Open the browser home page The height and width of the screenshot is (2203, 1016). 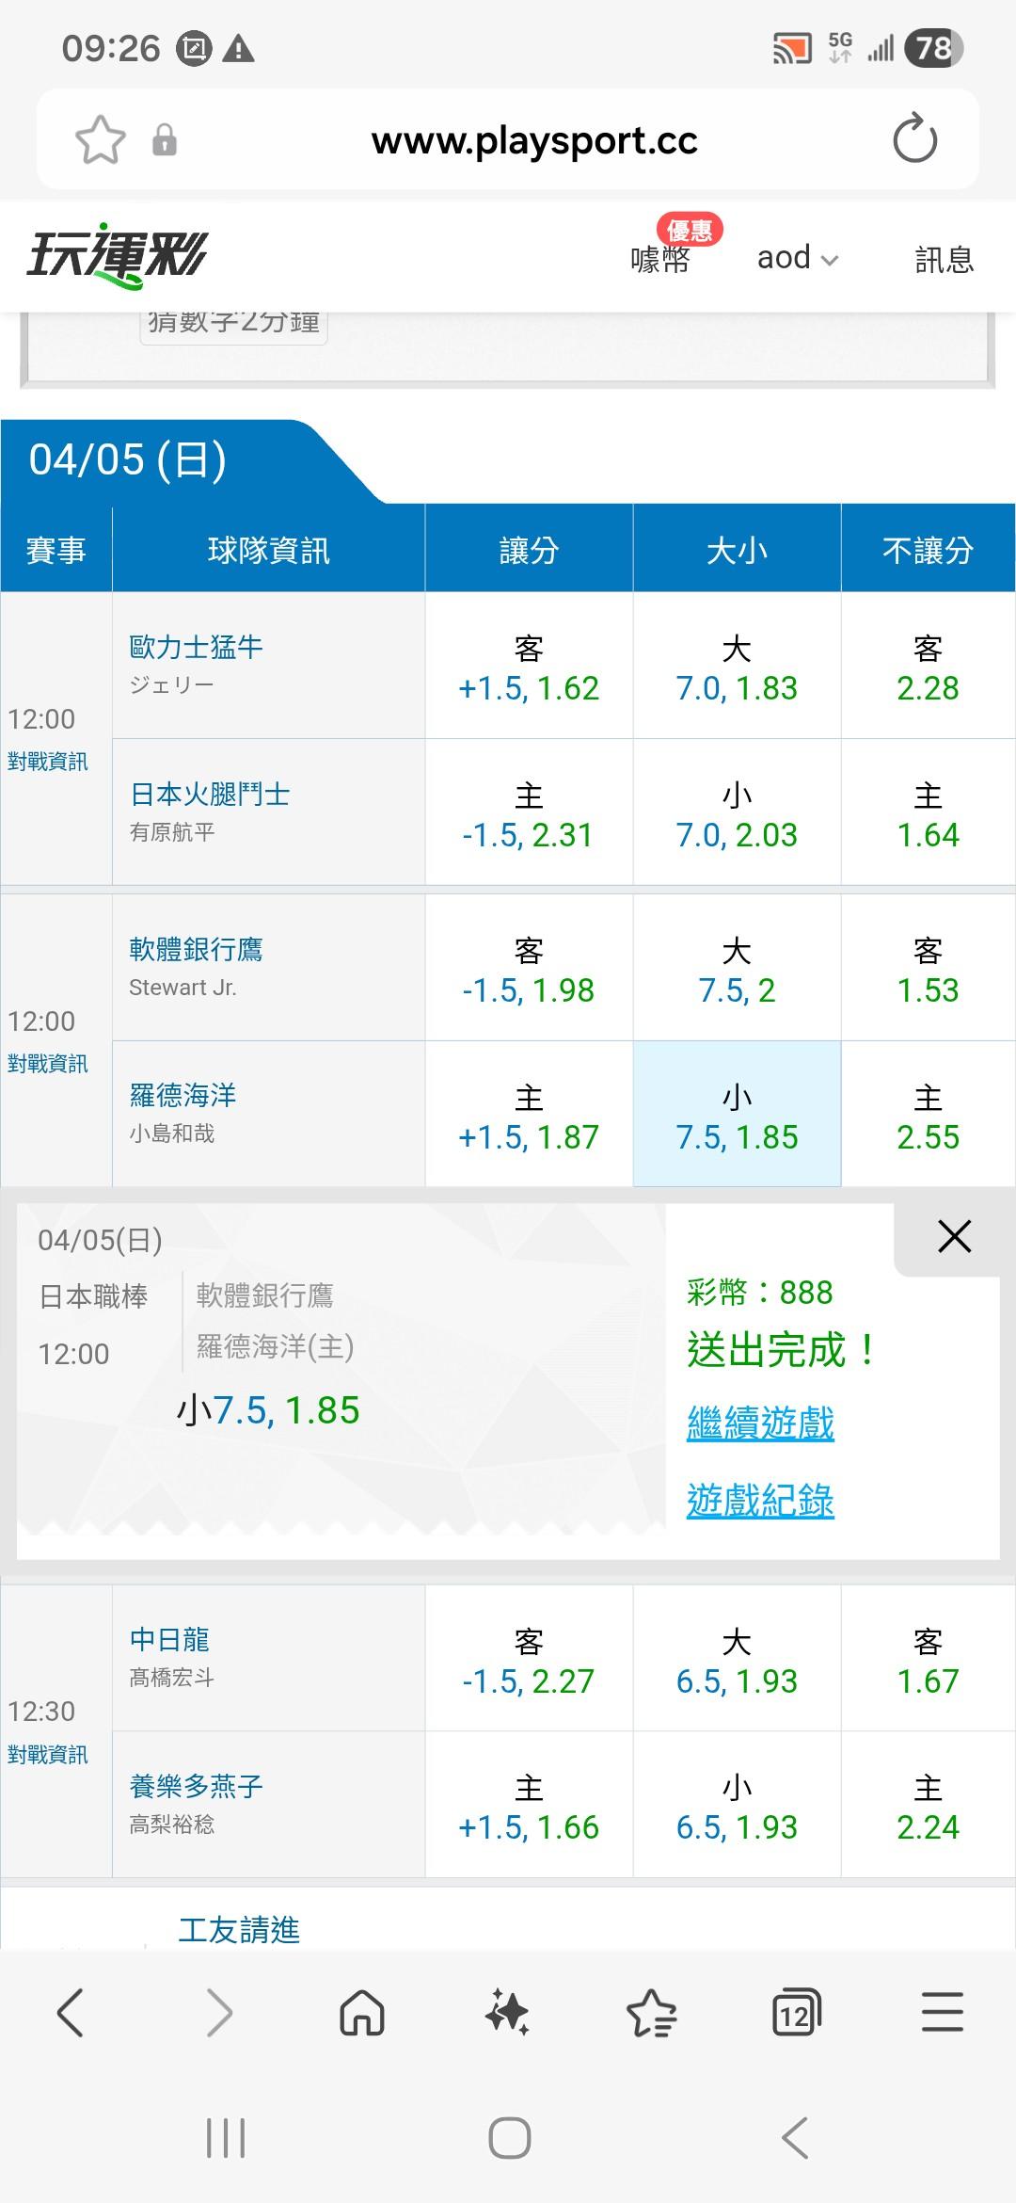[362, 2014]
